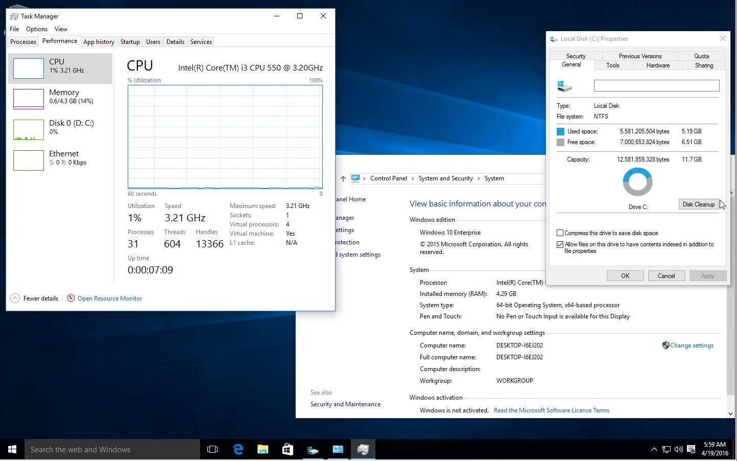The image size is (737, 461).
Task: Open Task View from taskbar
Action: [x=212, y=450]
